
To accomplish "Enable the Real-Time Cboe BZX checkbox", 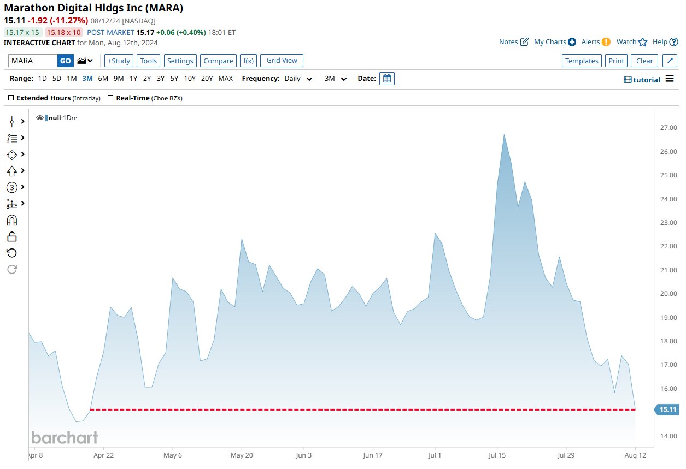I will pyautogui.click(x=110, y=98).
